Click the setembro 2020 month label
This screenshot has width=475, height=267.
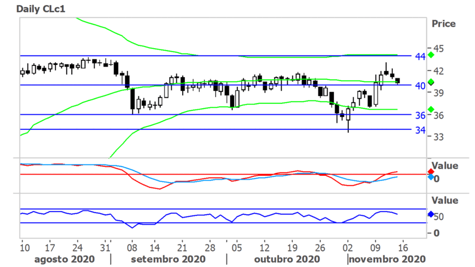pos(168,259)
